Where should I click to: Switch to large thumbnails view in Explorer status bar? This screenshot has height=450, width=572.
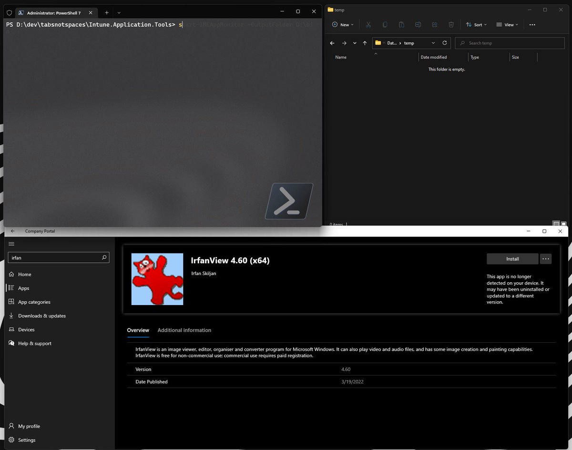[563, 224]
